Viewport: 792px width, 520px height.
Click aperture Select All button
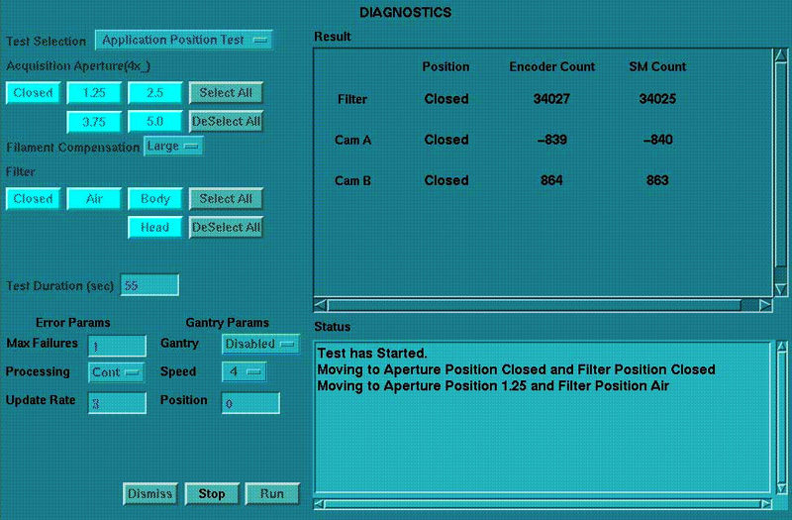[226, 93]
